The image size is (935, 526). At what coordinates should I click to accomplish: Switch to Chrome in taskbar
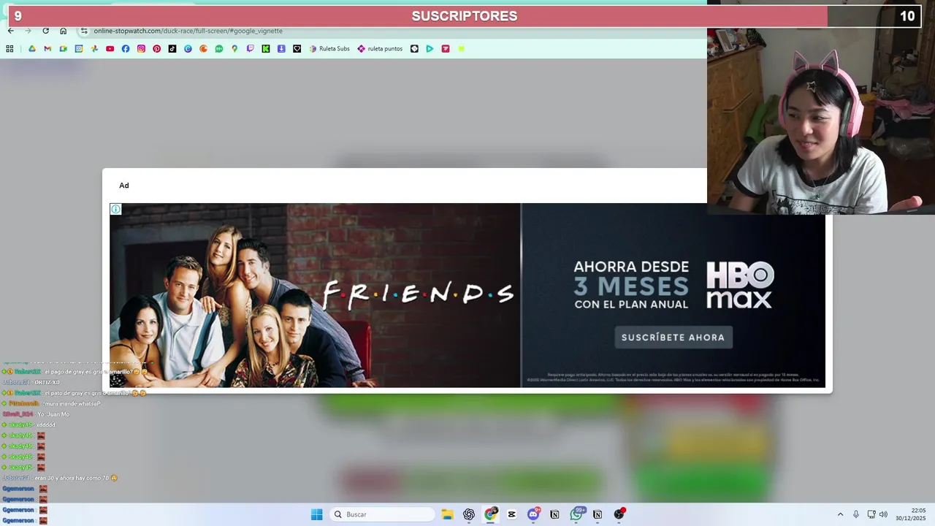(490, 514)
